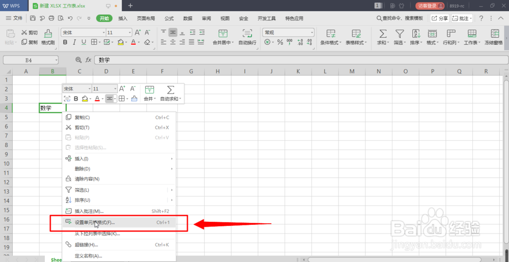This screenshot has width=509, height=262.
Task: Choose 清除内容(N) from the context menu
Action: (119, 179)
